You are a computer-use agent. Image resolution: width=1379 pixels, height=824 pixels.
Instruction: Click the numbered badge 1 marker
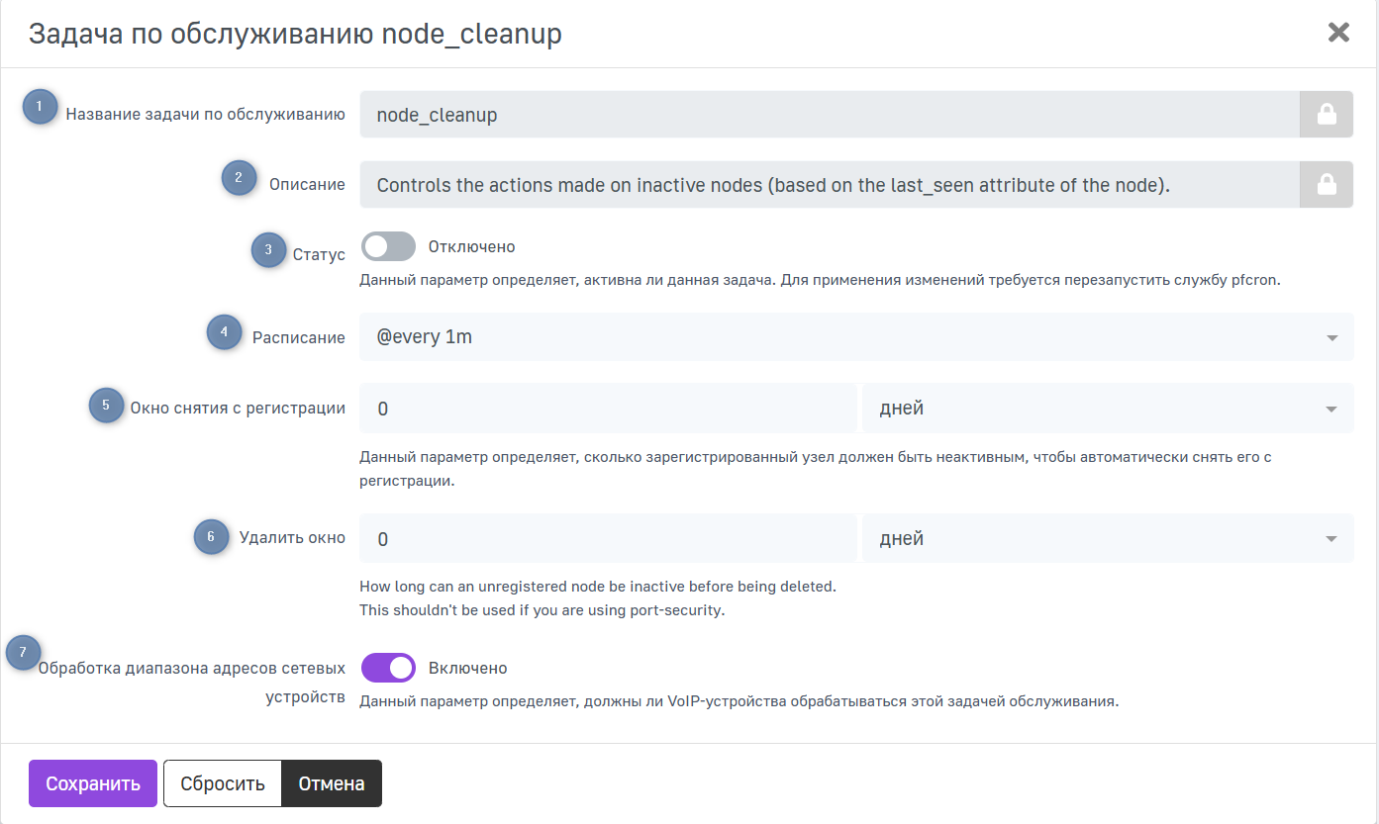(x=41, y=107)
